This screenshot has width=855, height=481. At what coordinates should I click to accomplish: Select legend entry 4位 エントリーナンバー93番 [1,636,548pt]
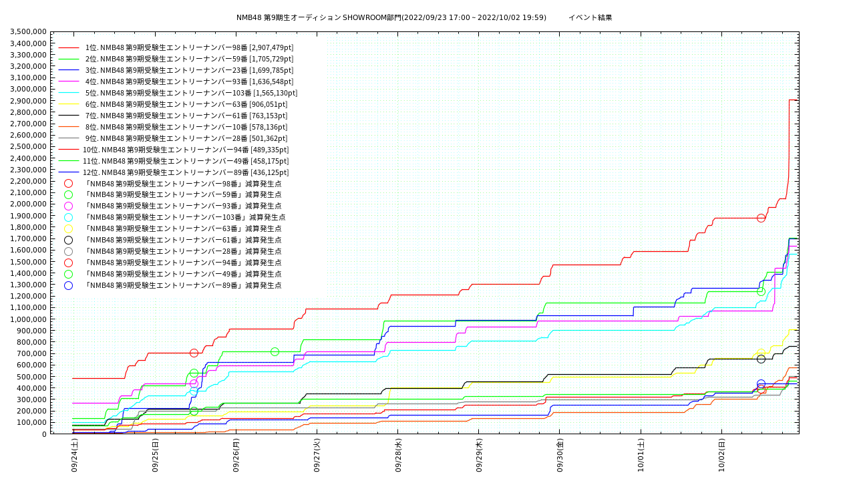189,82
